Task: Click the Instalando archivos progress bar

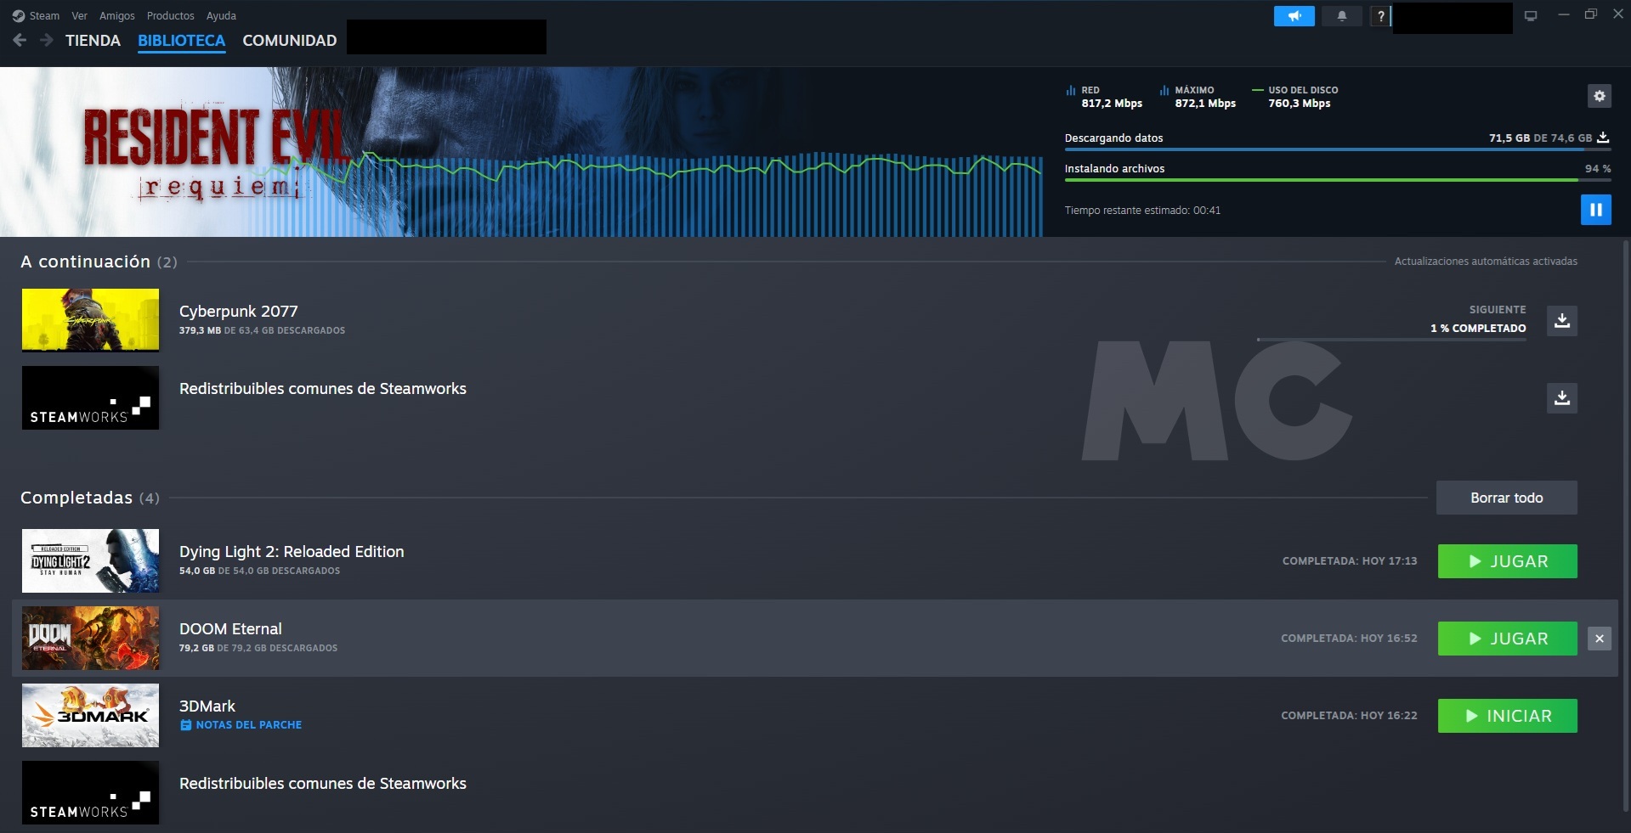Action: (1337, 180)
